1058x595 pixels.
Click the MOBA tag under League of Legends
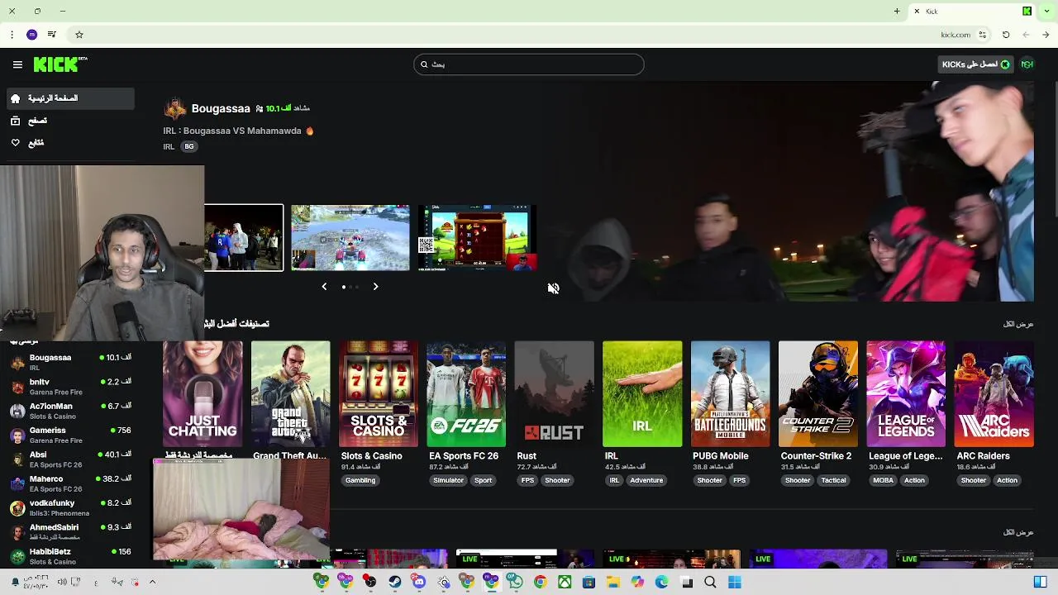[883, 480]
